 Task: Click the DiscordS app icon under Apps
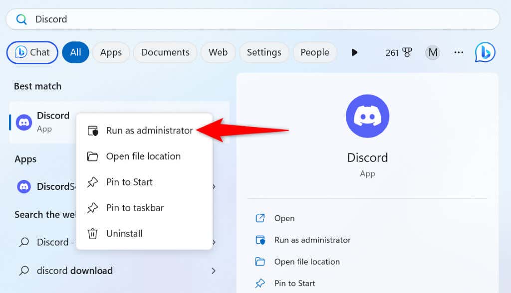[x=24, y=186]
